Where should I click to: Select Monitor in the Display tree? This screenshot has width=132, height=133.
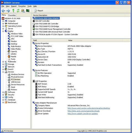point(14,41)
